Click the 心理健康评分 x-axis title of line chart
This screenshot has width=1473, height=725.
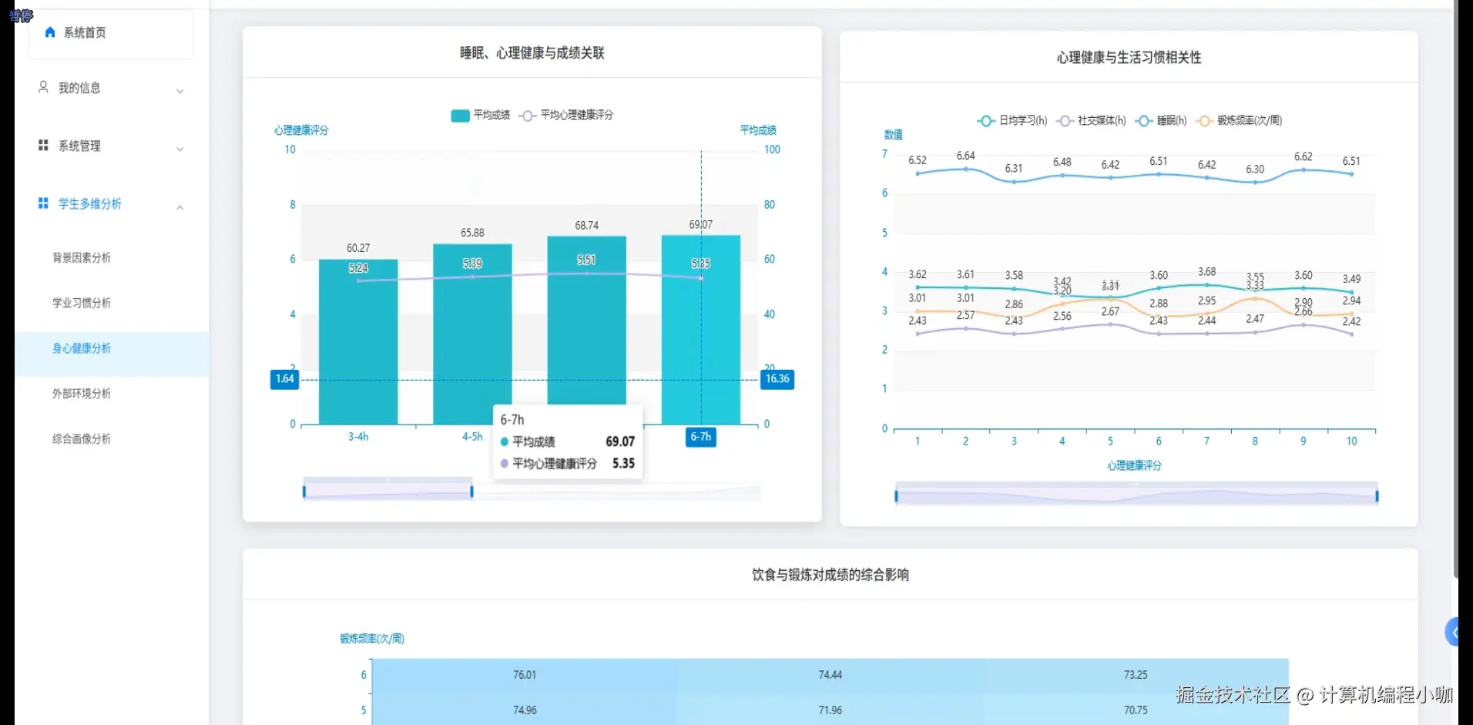1134,466
